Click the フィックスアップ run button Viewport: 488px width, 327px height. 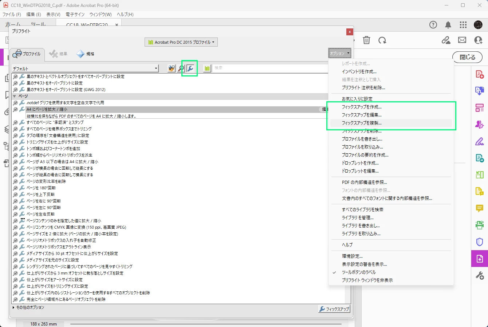click(x=334, y=309)
